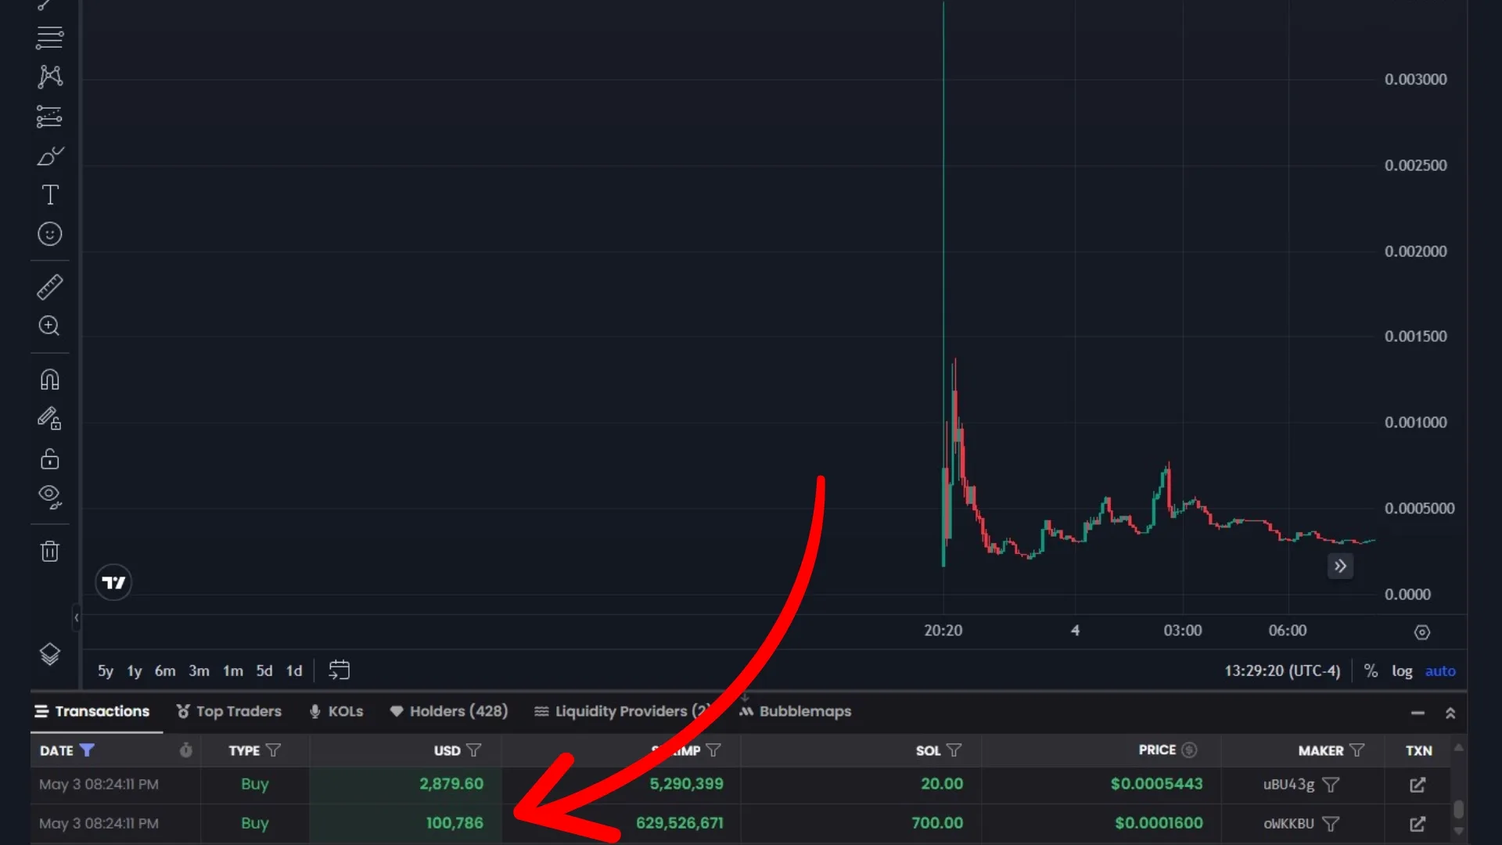Click maker address oWKKBU
This screenshot has width=1502, height=845.
pyautogui.click(x=1288, y=824)
